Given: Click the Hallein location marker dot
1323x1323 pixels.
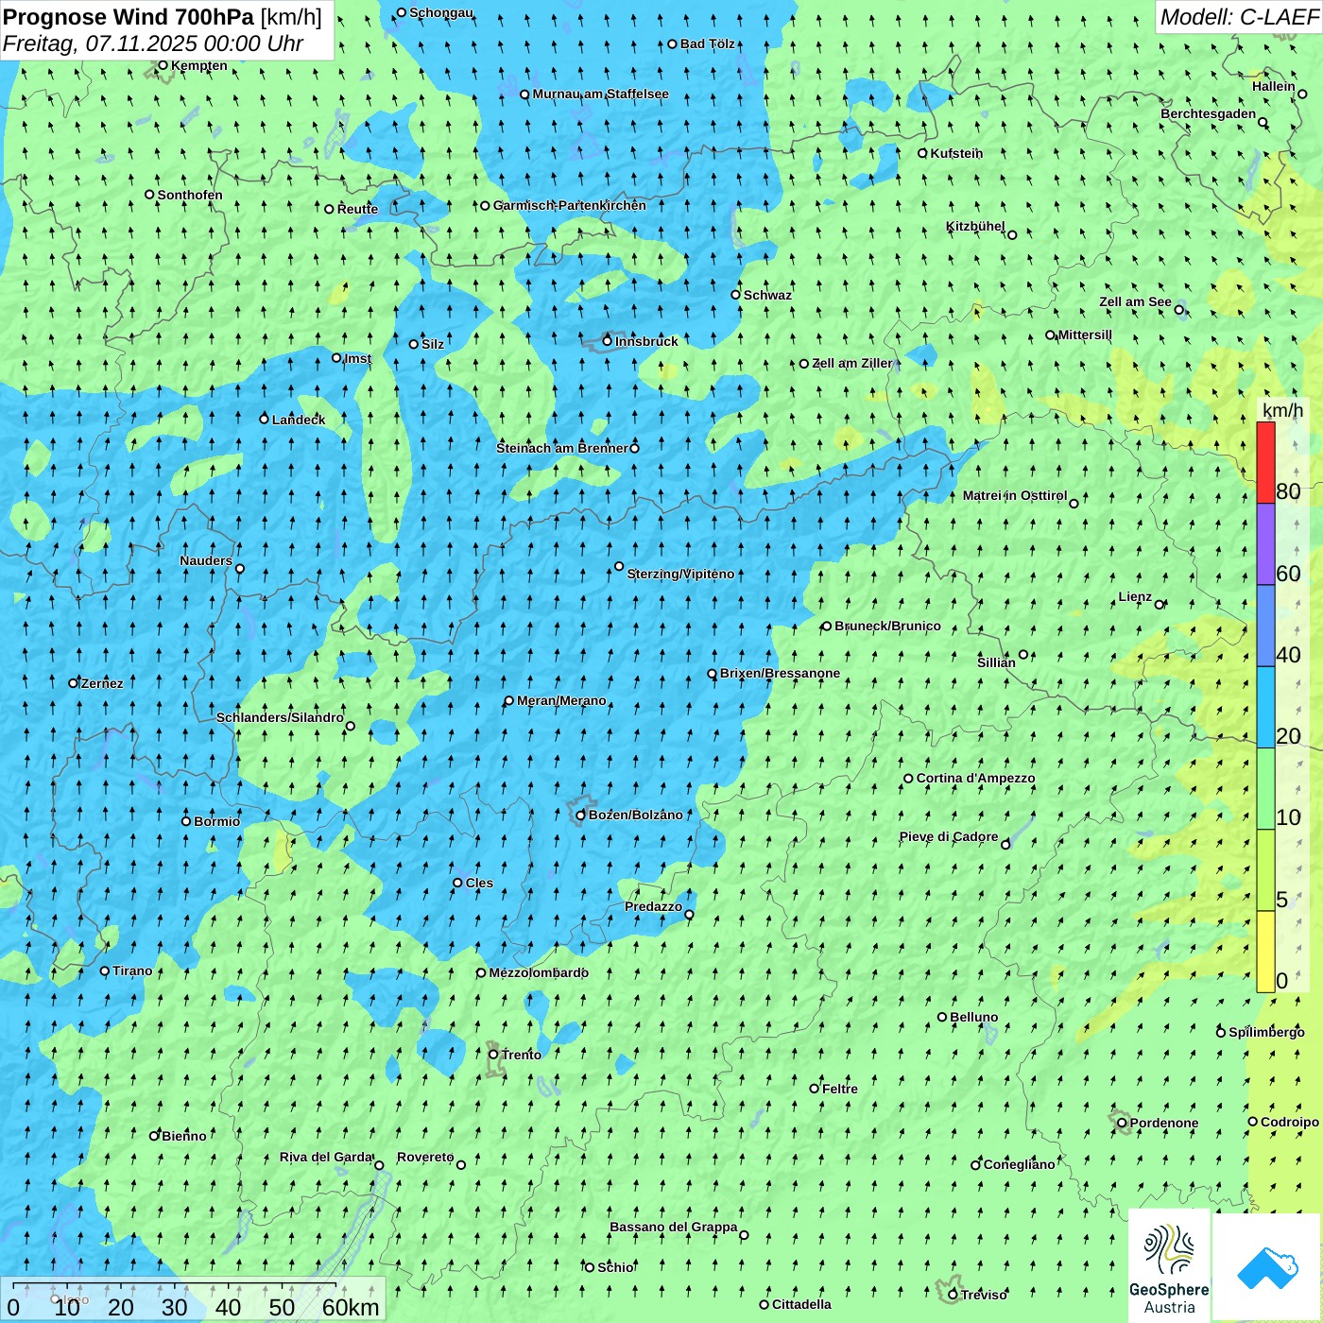Looking at the screenshot, I should [1302, 94].
